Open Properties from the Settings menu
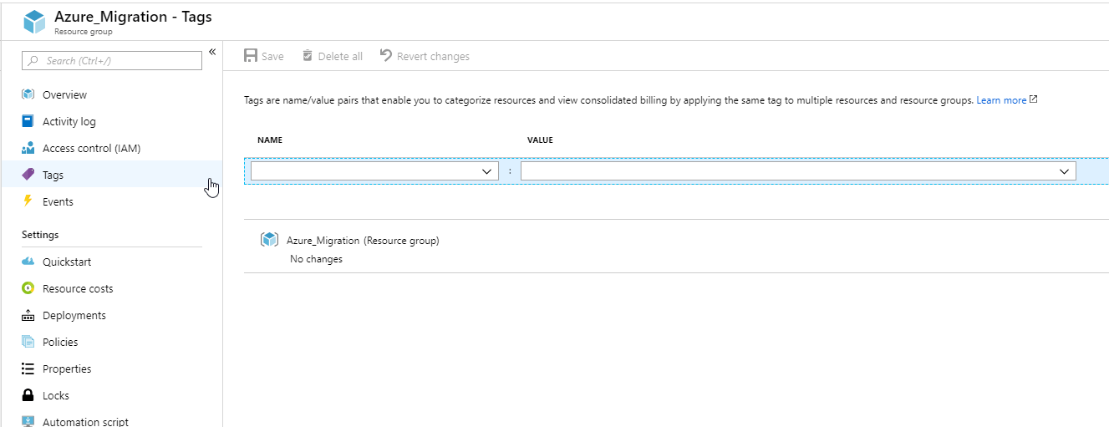 [67, 369]
